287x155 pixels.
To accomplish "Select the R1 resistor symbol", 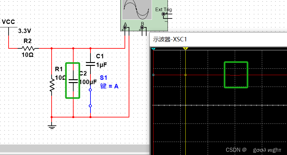I will coord(52,85).
